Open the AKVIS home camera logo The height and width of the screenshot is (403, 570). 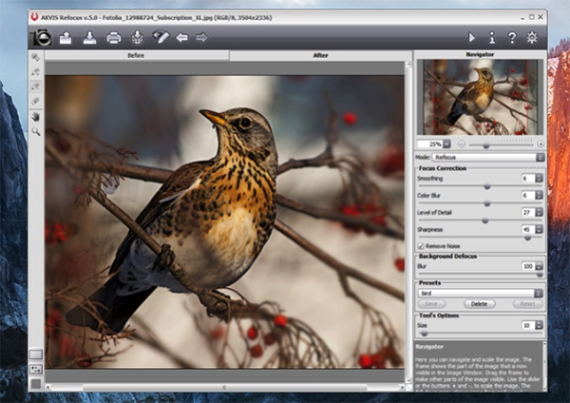pos(41,37)
